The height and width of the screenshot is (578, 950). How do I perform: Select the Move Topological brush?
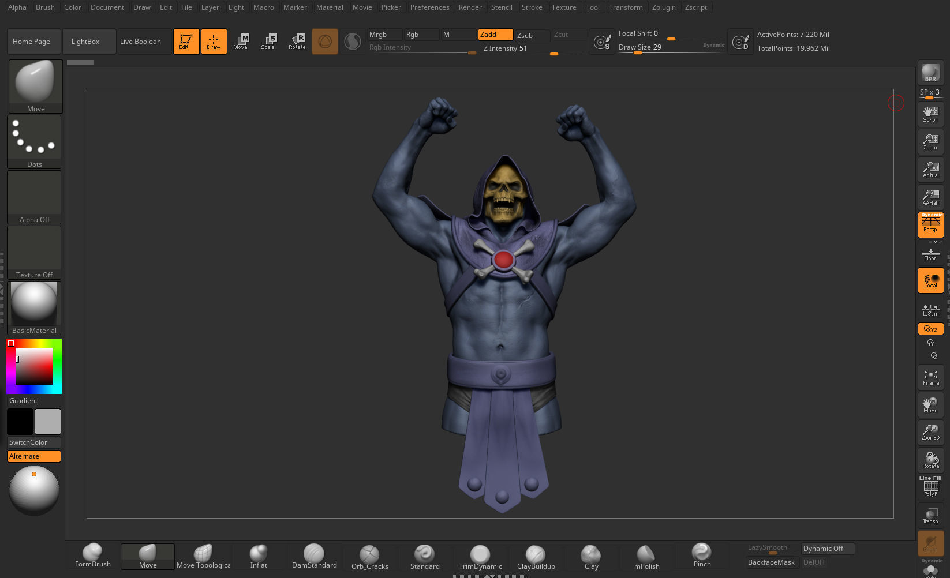coord(204,556)
